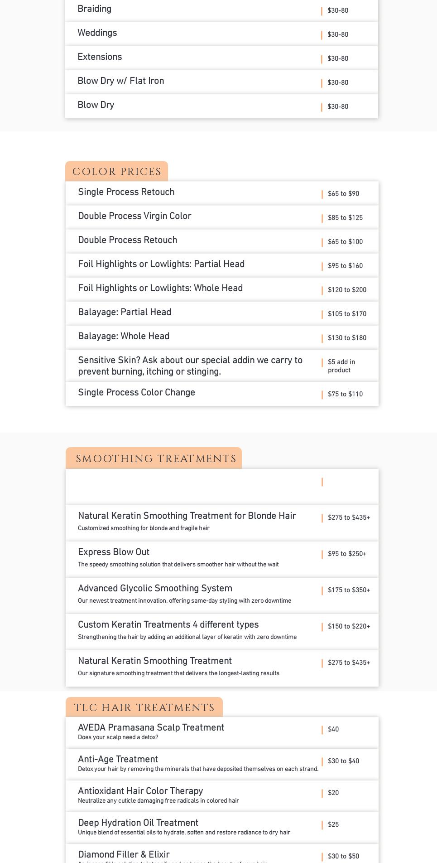Viewport: 437px width, 863px height.
Task: Click Express Blow Out treatment
Action: [114, 553]
